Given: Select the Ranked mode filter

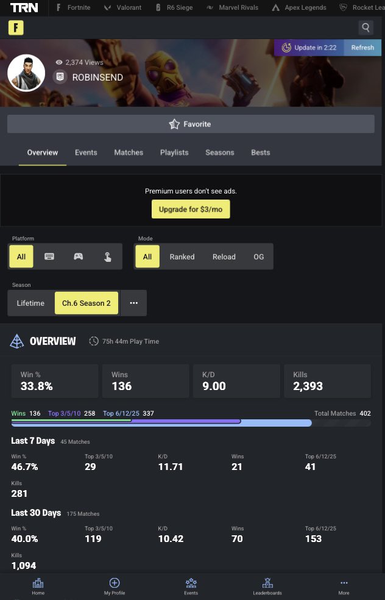Looking at the screenshot, I should click(182, 256).
